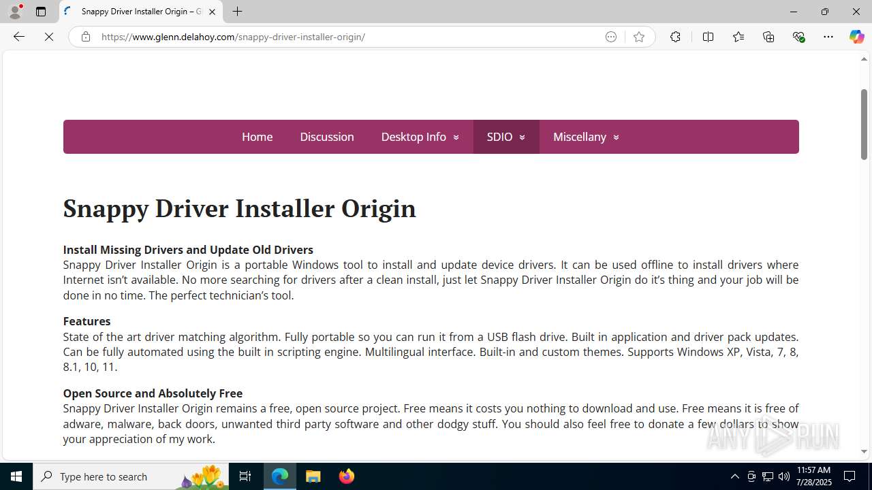Image resolution: width=872 pixels, height=490 pixels.
Task: Open the Copilot sidebar icon
Action: pyautogui.click(x=856, y=37)
